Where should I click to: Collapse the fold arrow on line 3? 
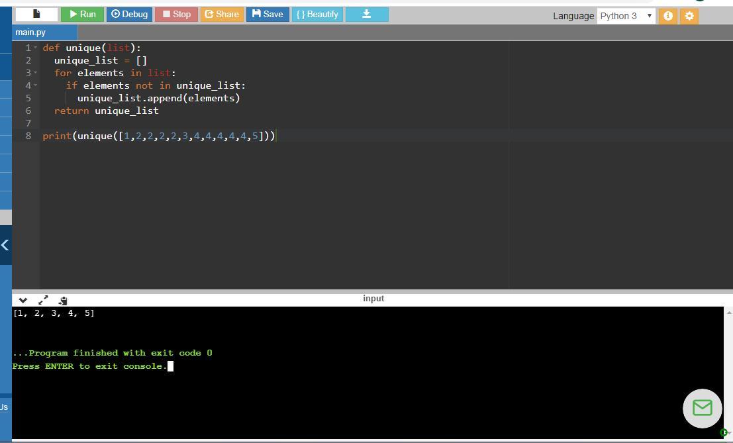36,72
